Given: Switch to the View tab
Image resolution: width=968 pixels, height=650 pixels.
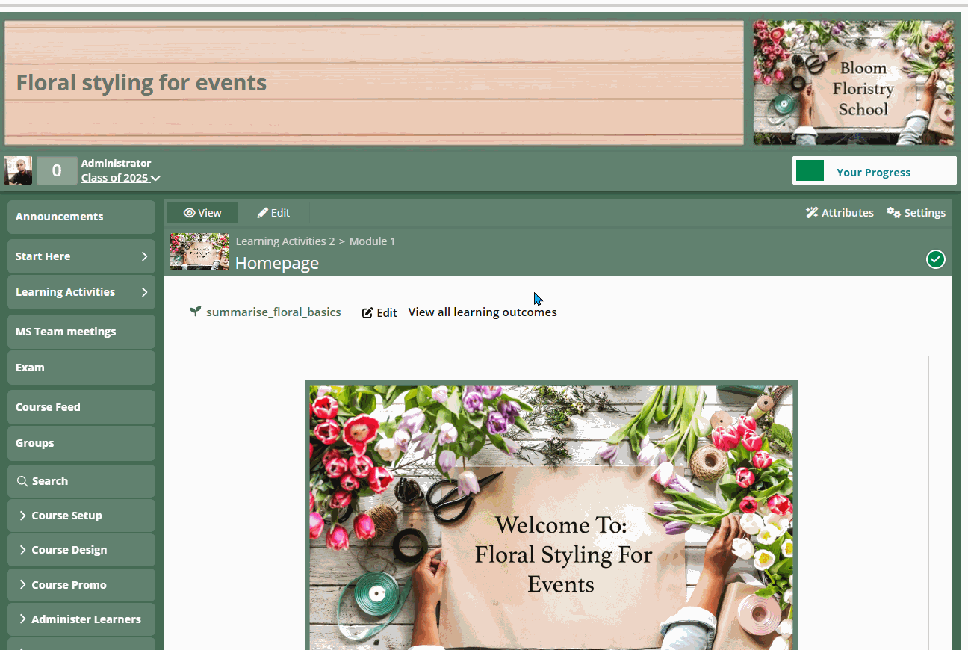Looking at the screenshot, I should click(x=202, y=213).
